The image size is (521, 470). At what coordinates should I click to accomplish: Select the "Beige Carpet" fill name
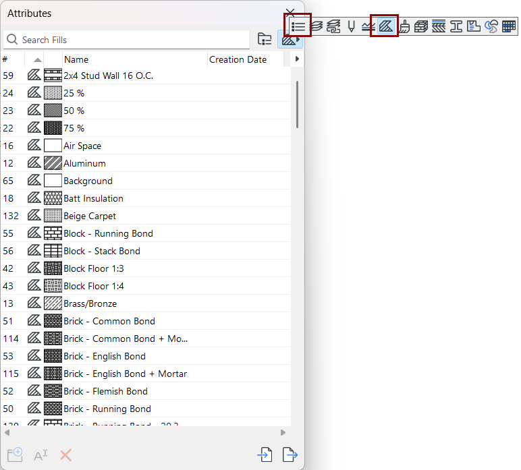pyautogui.click(x=90, y=216)
